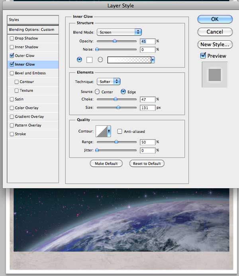
Task: Click the planet image in the document window
Action: [121, 220]
